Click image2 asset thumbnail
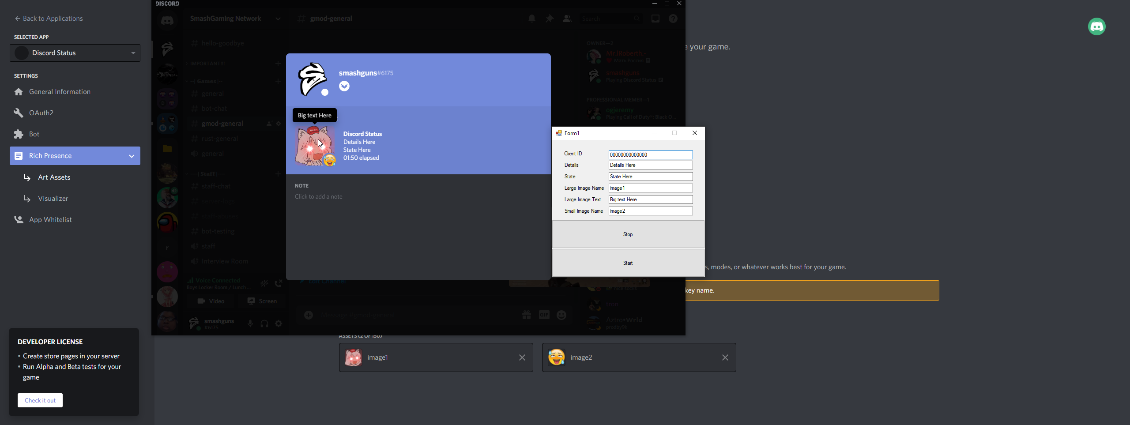This screenshot has width=1130, height=425. (x=557, y=357)
